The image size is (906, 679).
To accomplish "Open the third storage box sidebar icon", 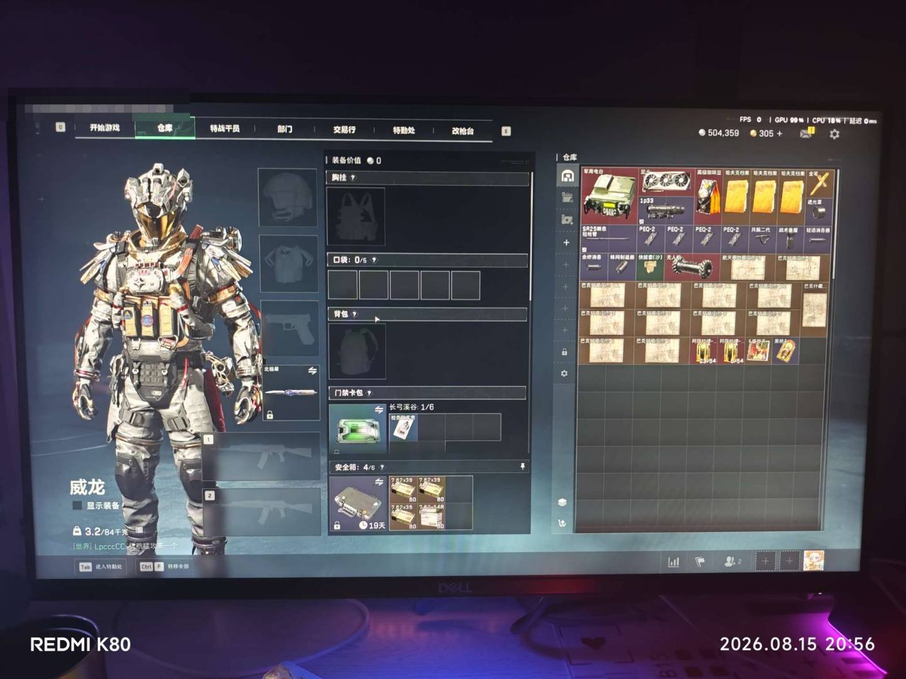I will pos(567,219).
